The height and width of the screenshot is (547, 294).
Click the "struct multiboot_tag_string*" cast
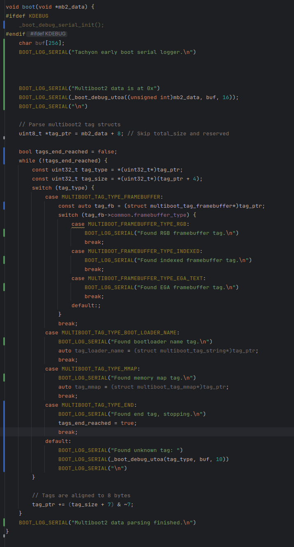(183, 350)
